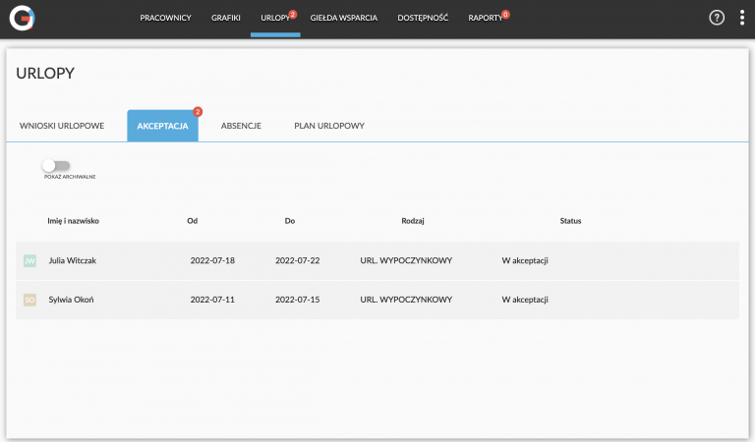The image size is (755, 442).
Task: Click Sylwia Okoń's SO avatar badge
Action: pos(29,300)
